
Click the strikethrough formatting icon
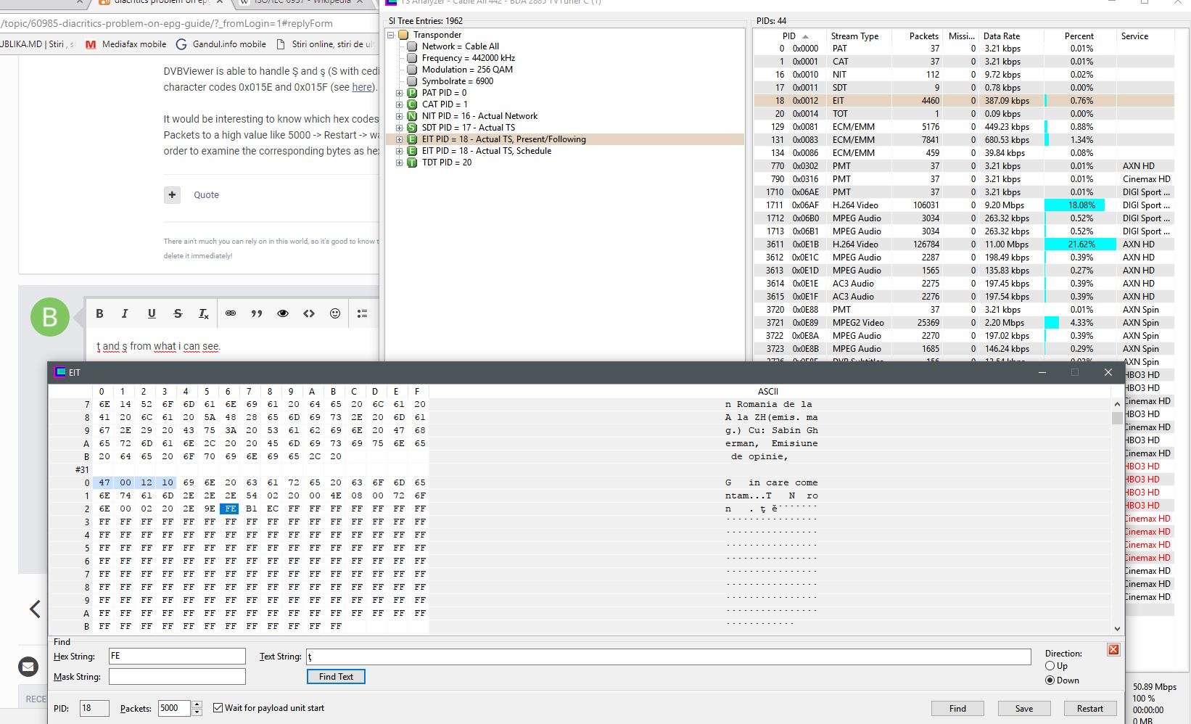(178, 313)
